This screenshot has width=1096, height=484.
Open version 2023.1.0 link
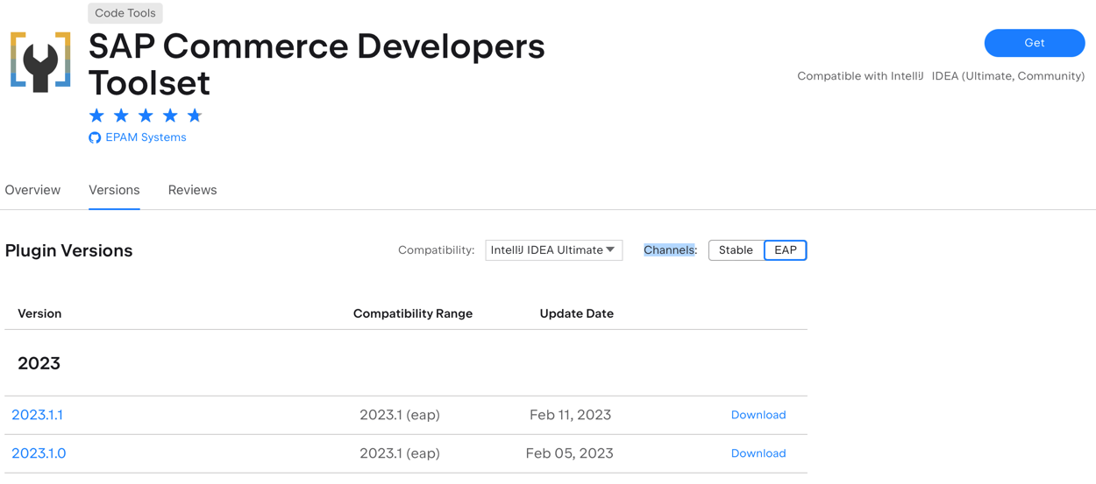pyautogui.click(x=39, y=453)
